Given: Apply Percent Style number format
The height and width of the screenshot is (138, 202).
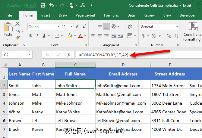Looking at the screenshot, I should point(153,36).
